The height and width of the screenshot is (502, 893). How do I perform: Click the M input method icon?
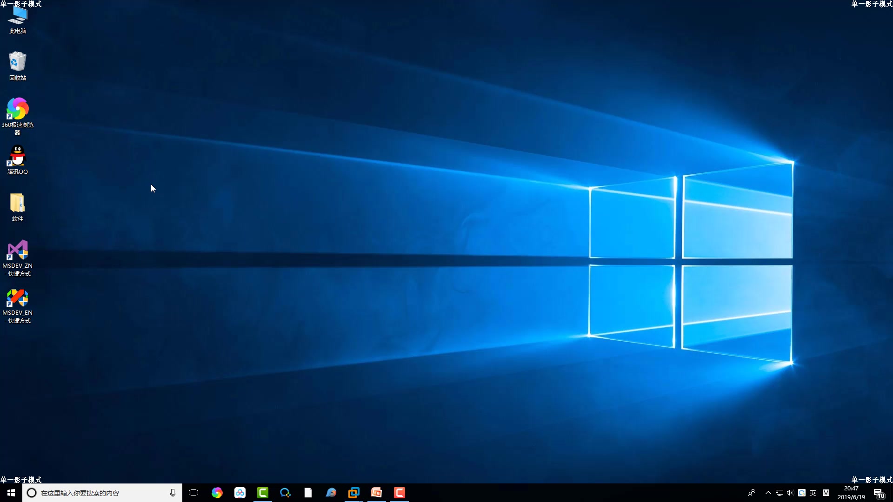point(826,493)
